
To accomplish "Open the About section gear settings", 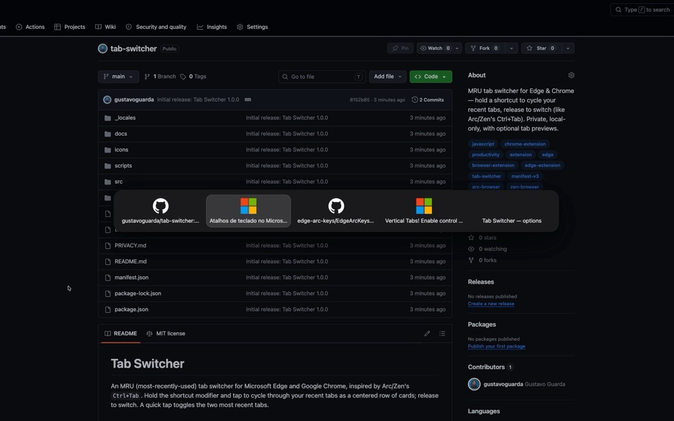I will (x=571, y=75).
